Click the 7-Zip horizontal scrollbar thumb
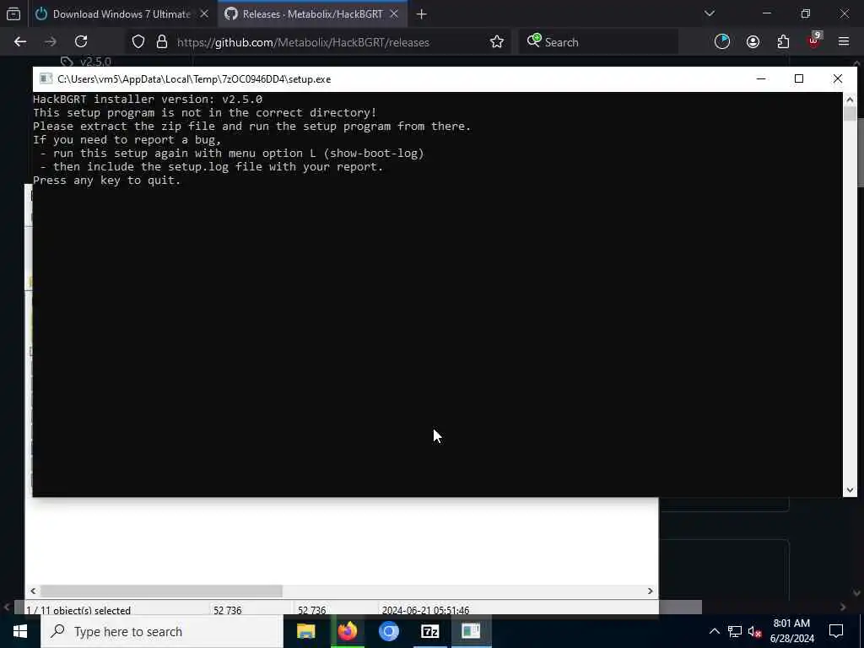The image size is (864, 648). coord(161,591)
